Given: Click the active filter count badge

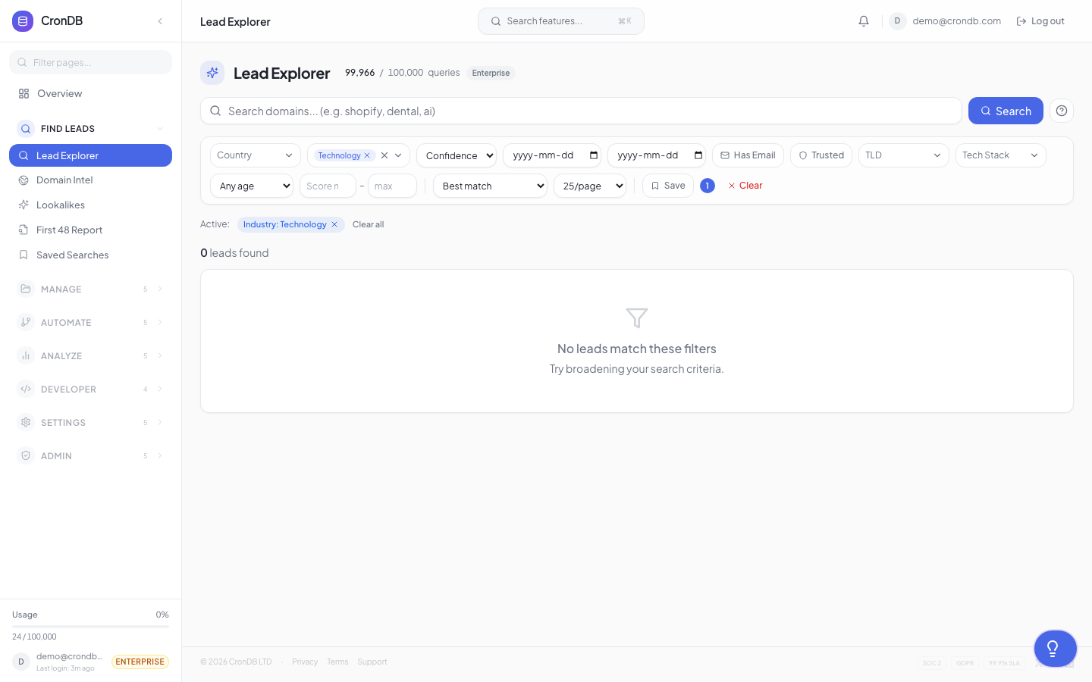Looking at the screenshot, I should [x=708, y=186].
